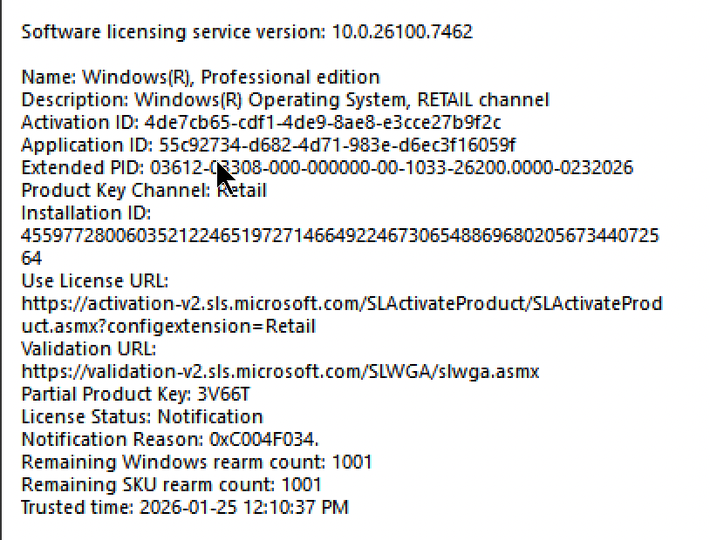Click the Description RETAIL channel line
Viewport: 710px width, 540px height.
(285, 100)
